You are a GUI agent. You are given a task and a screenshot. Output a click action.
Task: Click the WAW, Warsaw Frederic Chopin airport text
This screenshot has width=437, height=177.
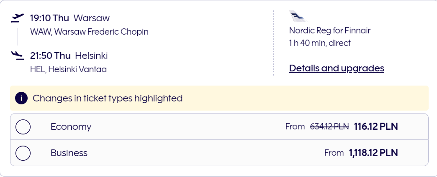89,32
